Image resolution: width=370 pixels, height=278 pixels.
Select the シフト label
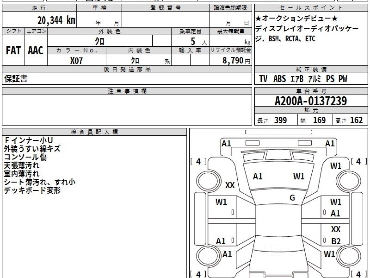(x=13, y=31)
